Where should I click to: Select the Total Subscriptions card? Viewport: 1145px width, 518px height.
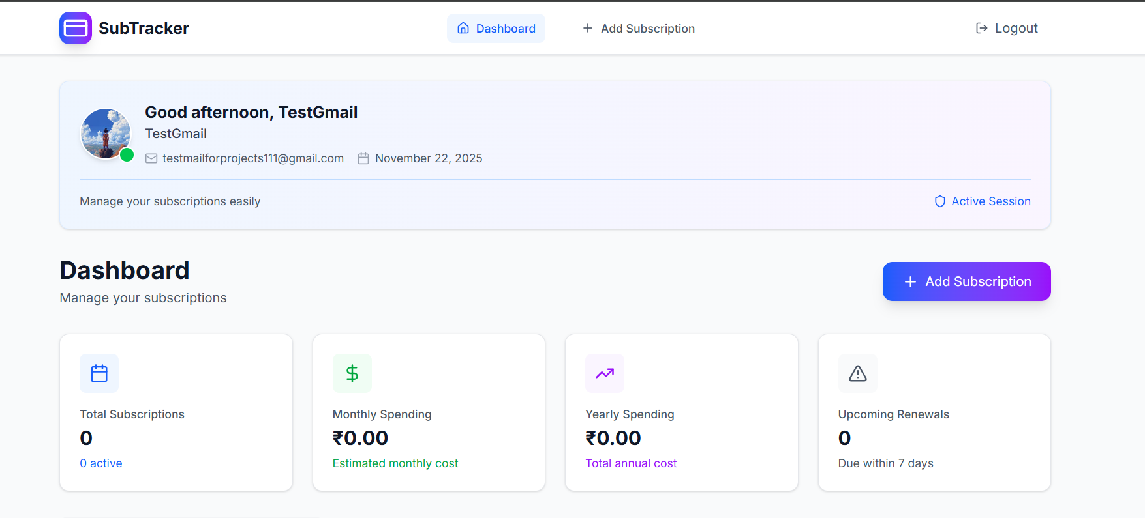coord(176,412)
